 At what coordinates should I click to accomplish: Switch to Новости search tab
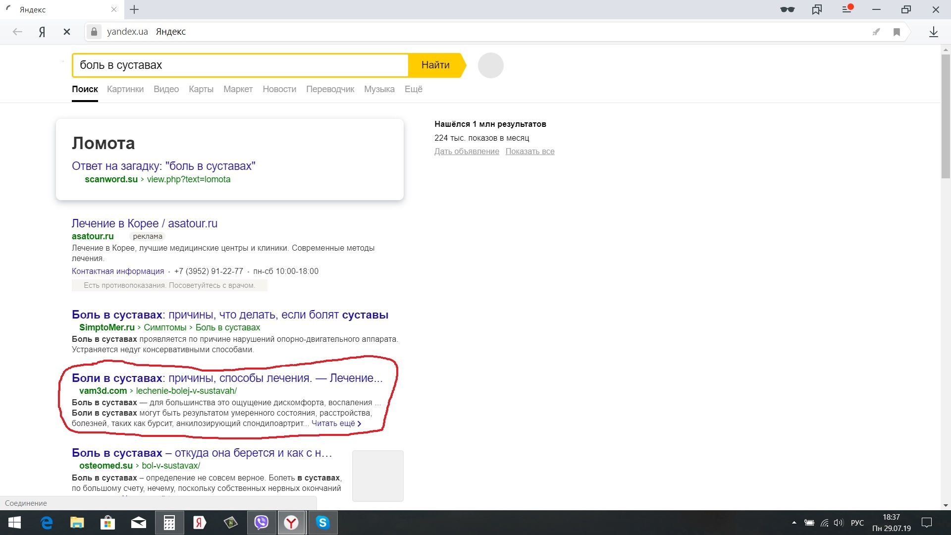[x=279, y=89]
